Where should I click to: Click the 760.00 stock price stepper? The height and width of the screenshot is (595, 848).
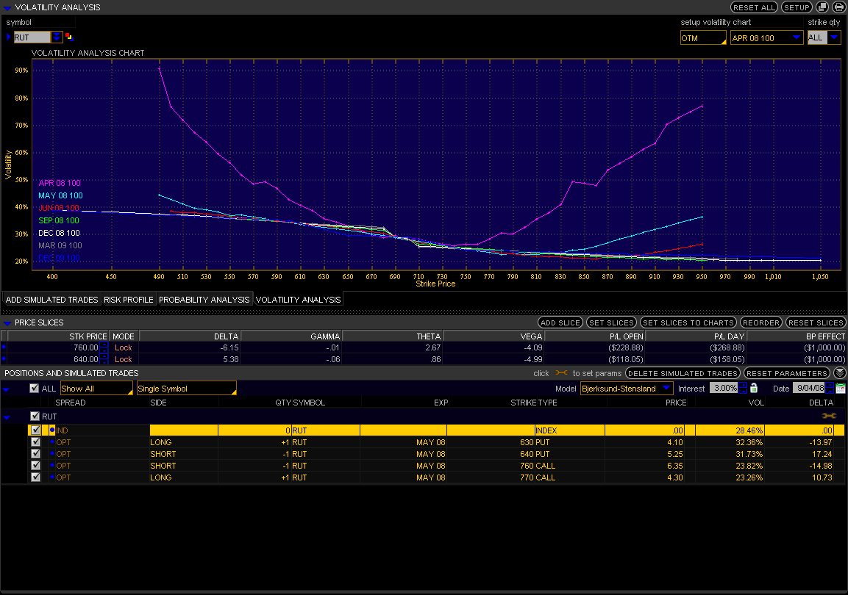[x=104, y=347]
